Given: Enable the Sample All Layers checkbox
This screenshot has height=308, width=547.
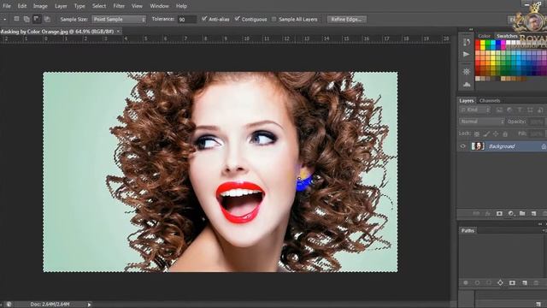Looking at the screenshot, I should click(x=273, y=19).
